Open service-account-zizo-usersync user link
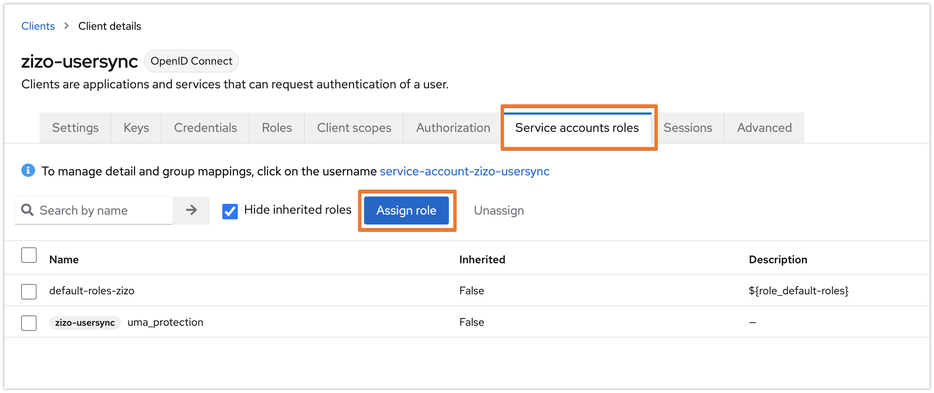 click(464, 171)
